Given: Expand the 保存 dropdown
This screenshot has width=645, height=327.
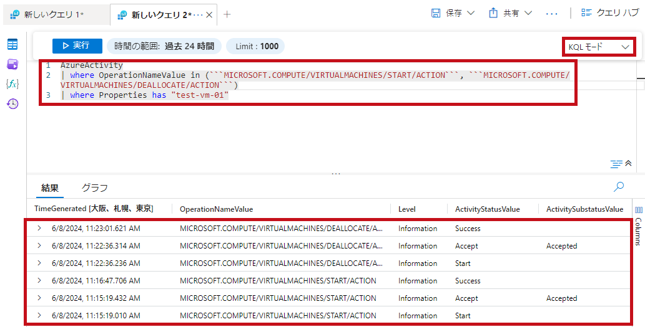Looking at the screenshot, I should click(471, 13).
